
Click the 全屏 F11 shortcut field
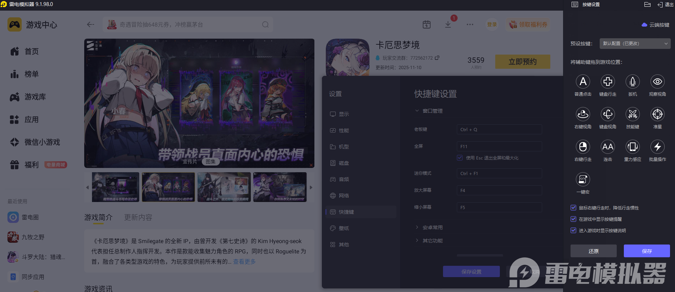click(x=499, y=146)
